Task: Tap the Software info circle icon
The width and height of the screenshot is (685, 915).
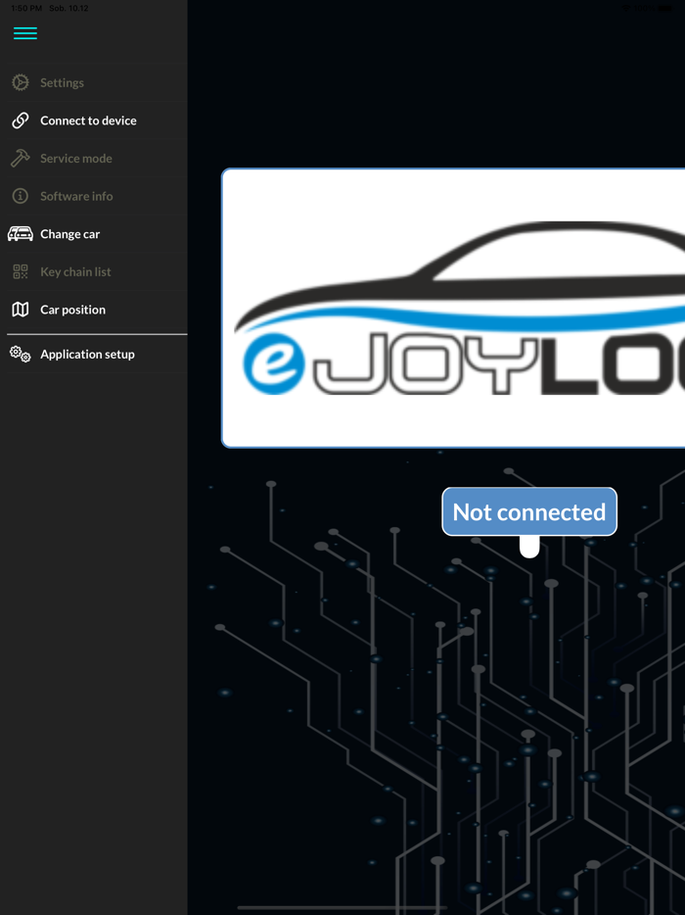Action: point(21,196)
